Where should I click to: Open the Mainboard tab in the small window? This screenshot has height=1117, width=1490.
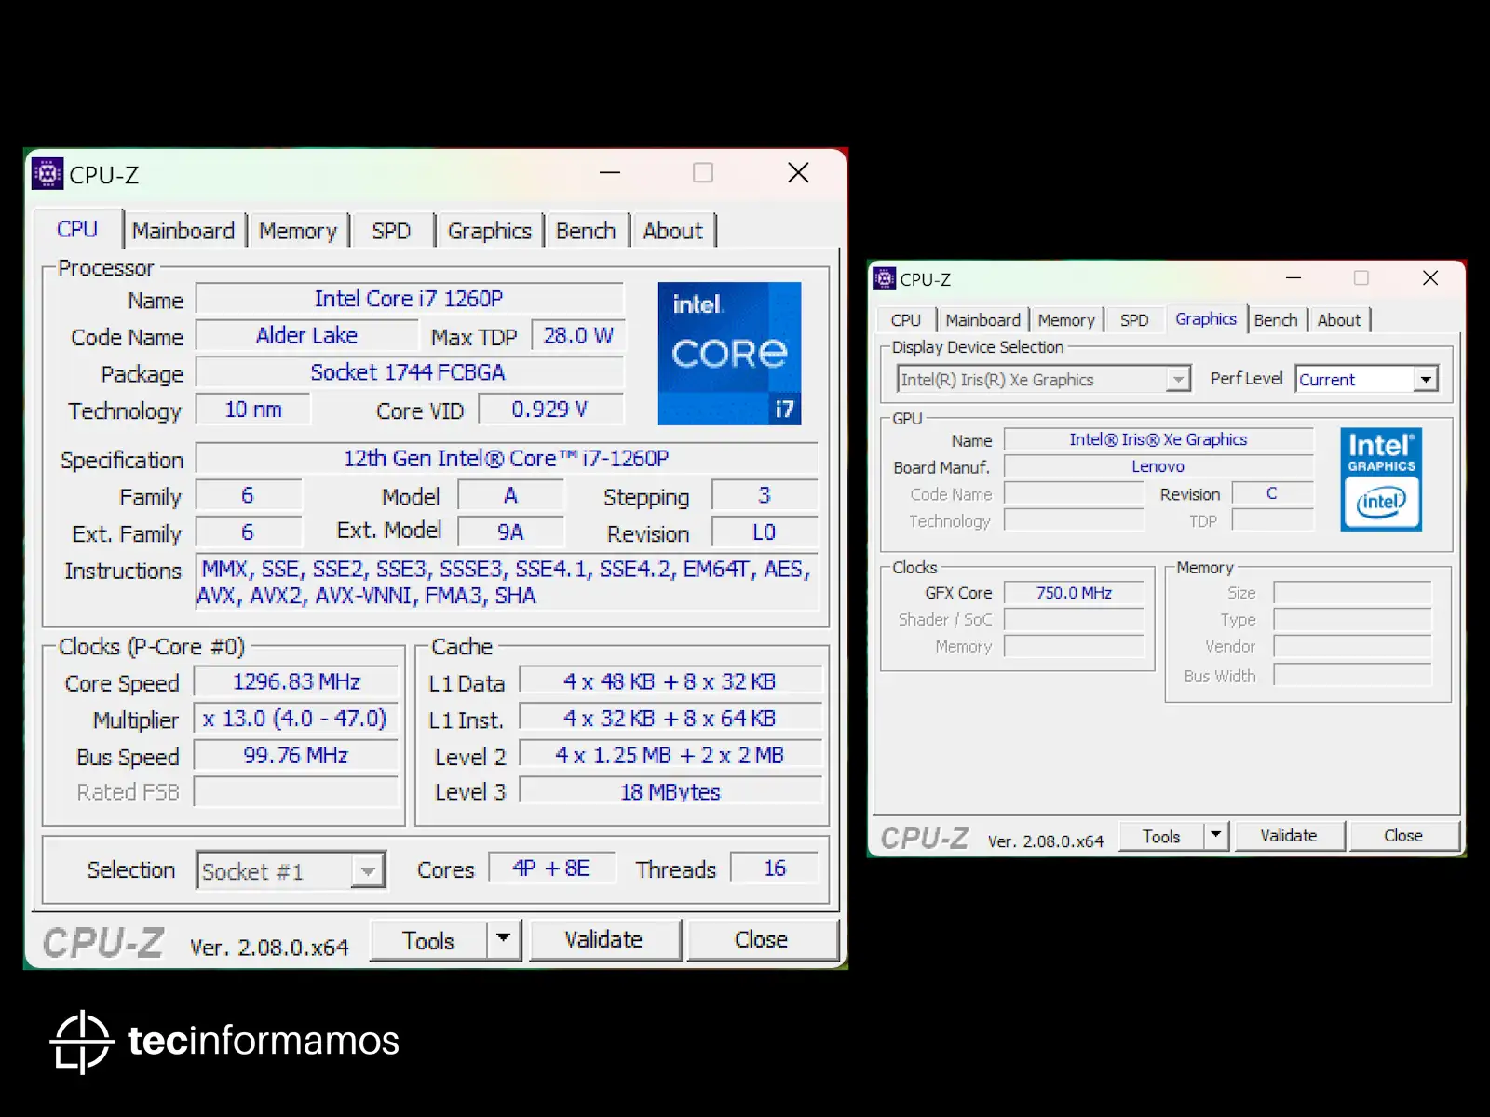pos(983,320)
